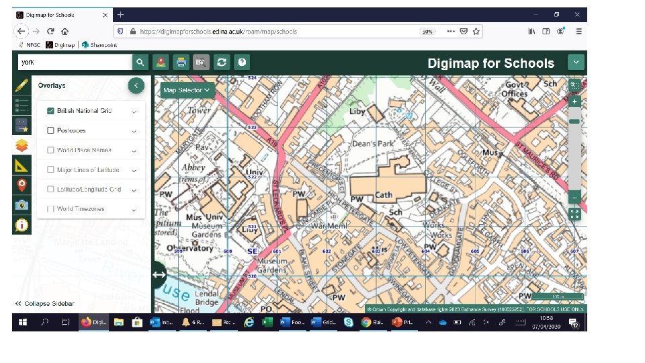
Task: Click the greyed map key toolbar icon
Action: pyautogui.click(x=201, y=62)
